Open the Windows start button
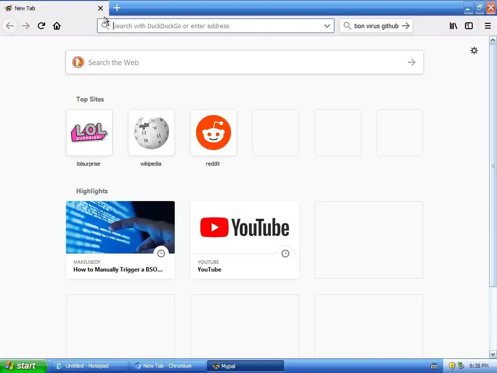Image resolution: width=497 pixels, height=373 pixels. tap(23, 366)
